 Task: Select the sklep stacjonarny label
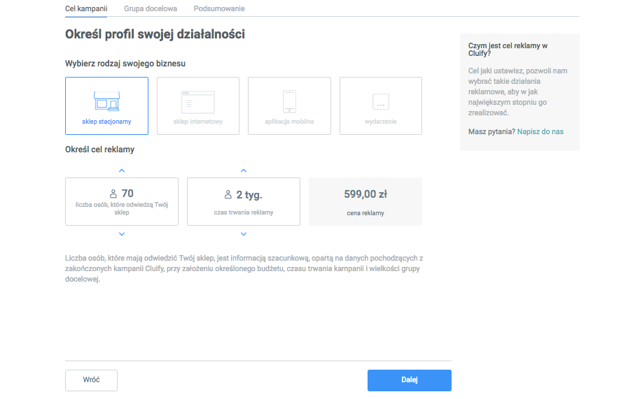106,122
